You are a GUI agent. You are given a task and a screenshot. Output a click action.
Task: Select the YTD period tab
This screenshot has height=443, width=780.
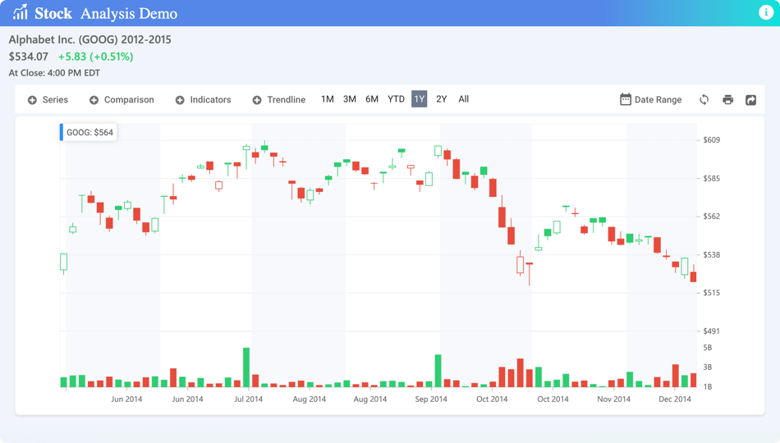(396, 99)
